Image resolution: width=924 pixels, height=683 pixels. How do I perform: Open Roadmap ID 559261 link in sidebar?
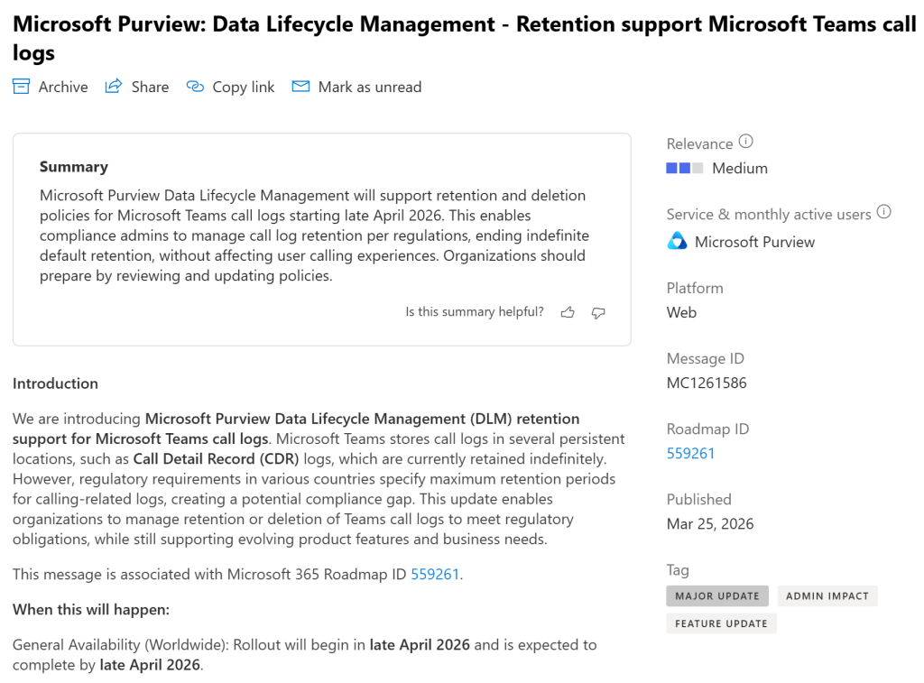[x=690, y=453]
